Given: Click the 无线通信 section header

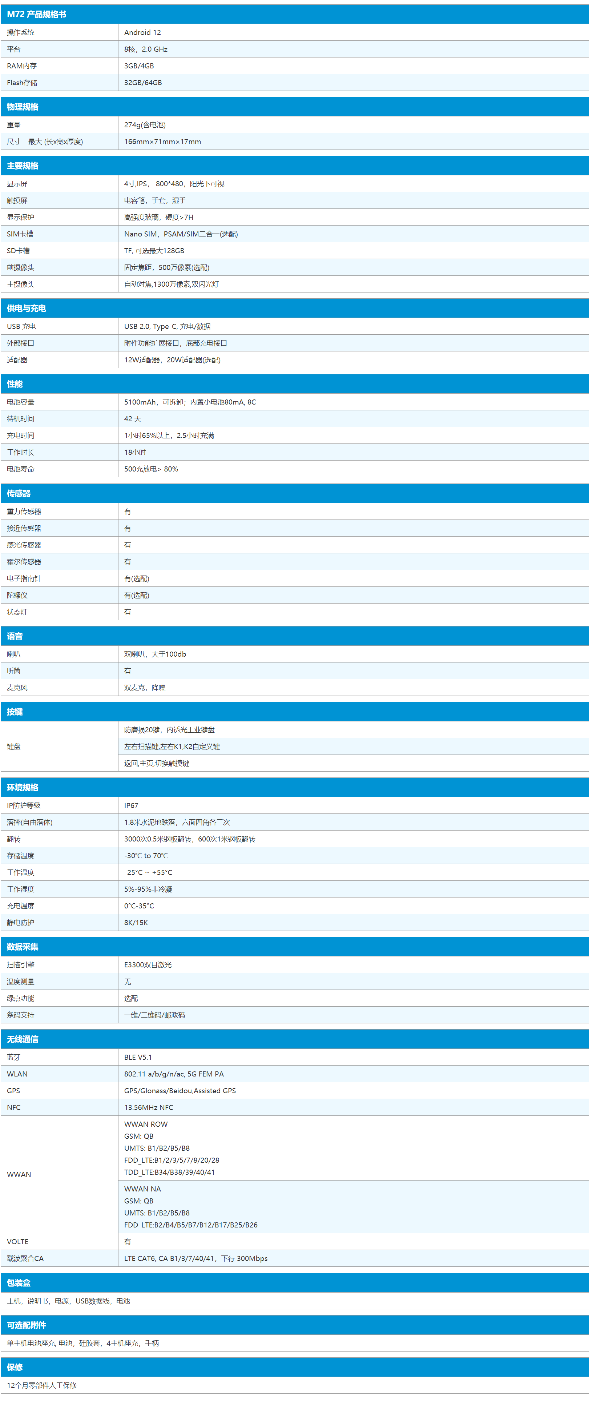Looking at the screenshot, I should (x=22, y=1039).
